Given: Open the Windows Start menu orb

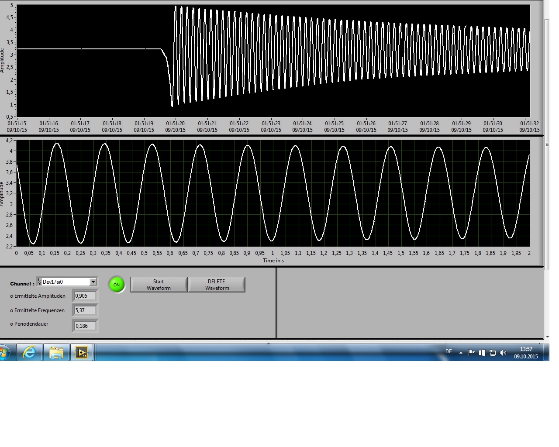Looking at the screenshot, I should (x=4, y=352).
